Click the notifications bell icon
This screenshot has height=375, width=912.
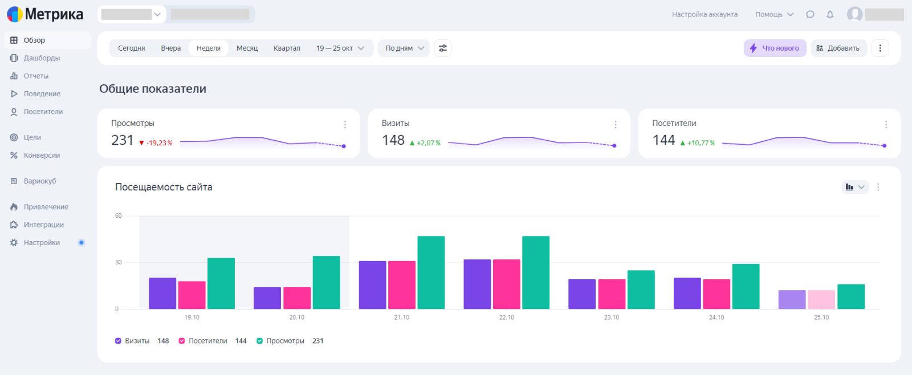[830, 15]
